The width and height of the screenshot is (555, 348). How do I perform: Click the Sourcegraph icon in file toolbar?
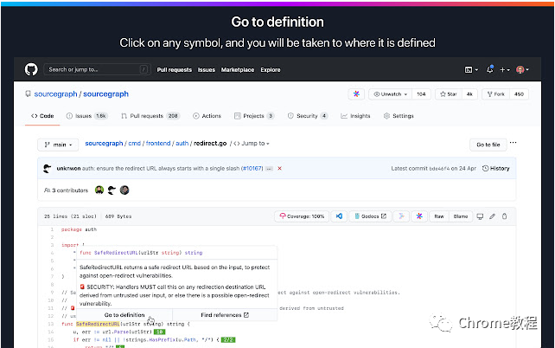click(419, 216)
